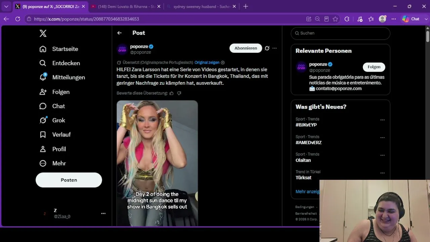Open Copilot Chat in the toolbar
This screenshot has height=242, width=430.
(411, 19)
